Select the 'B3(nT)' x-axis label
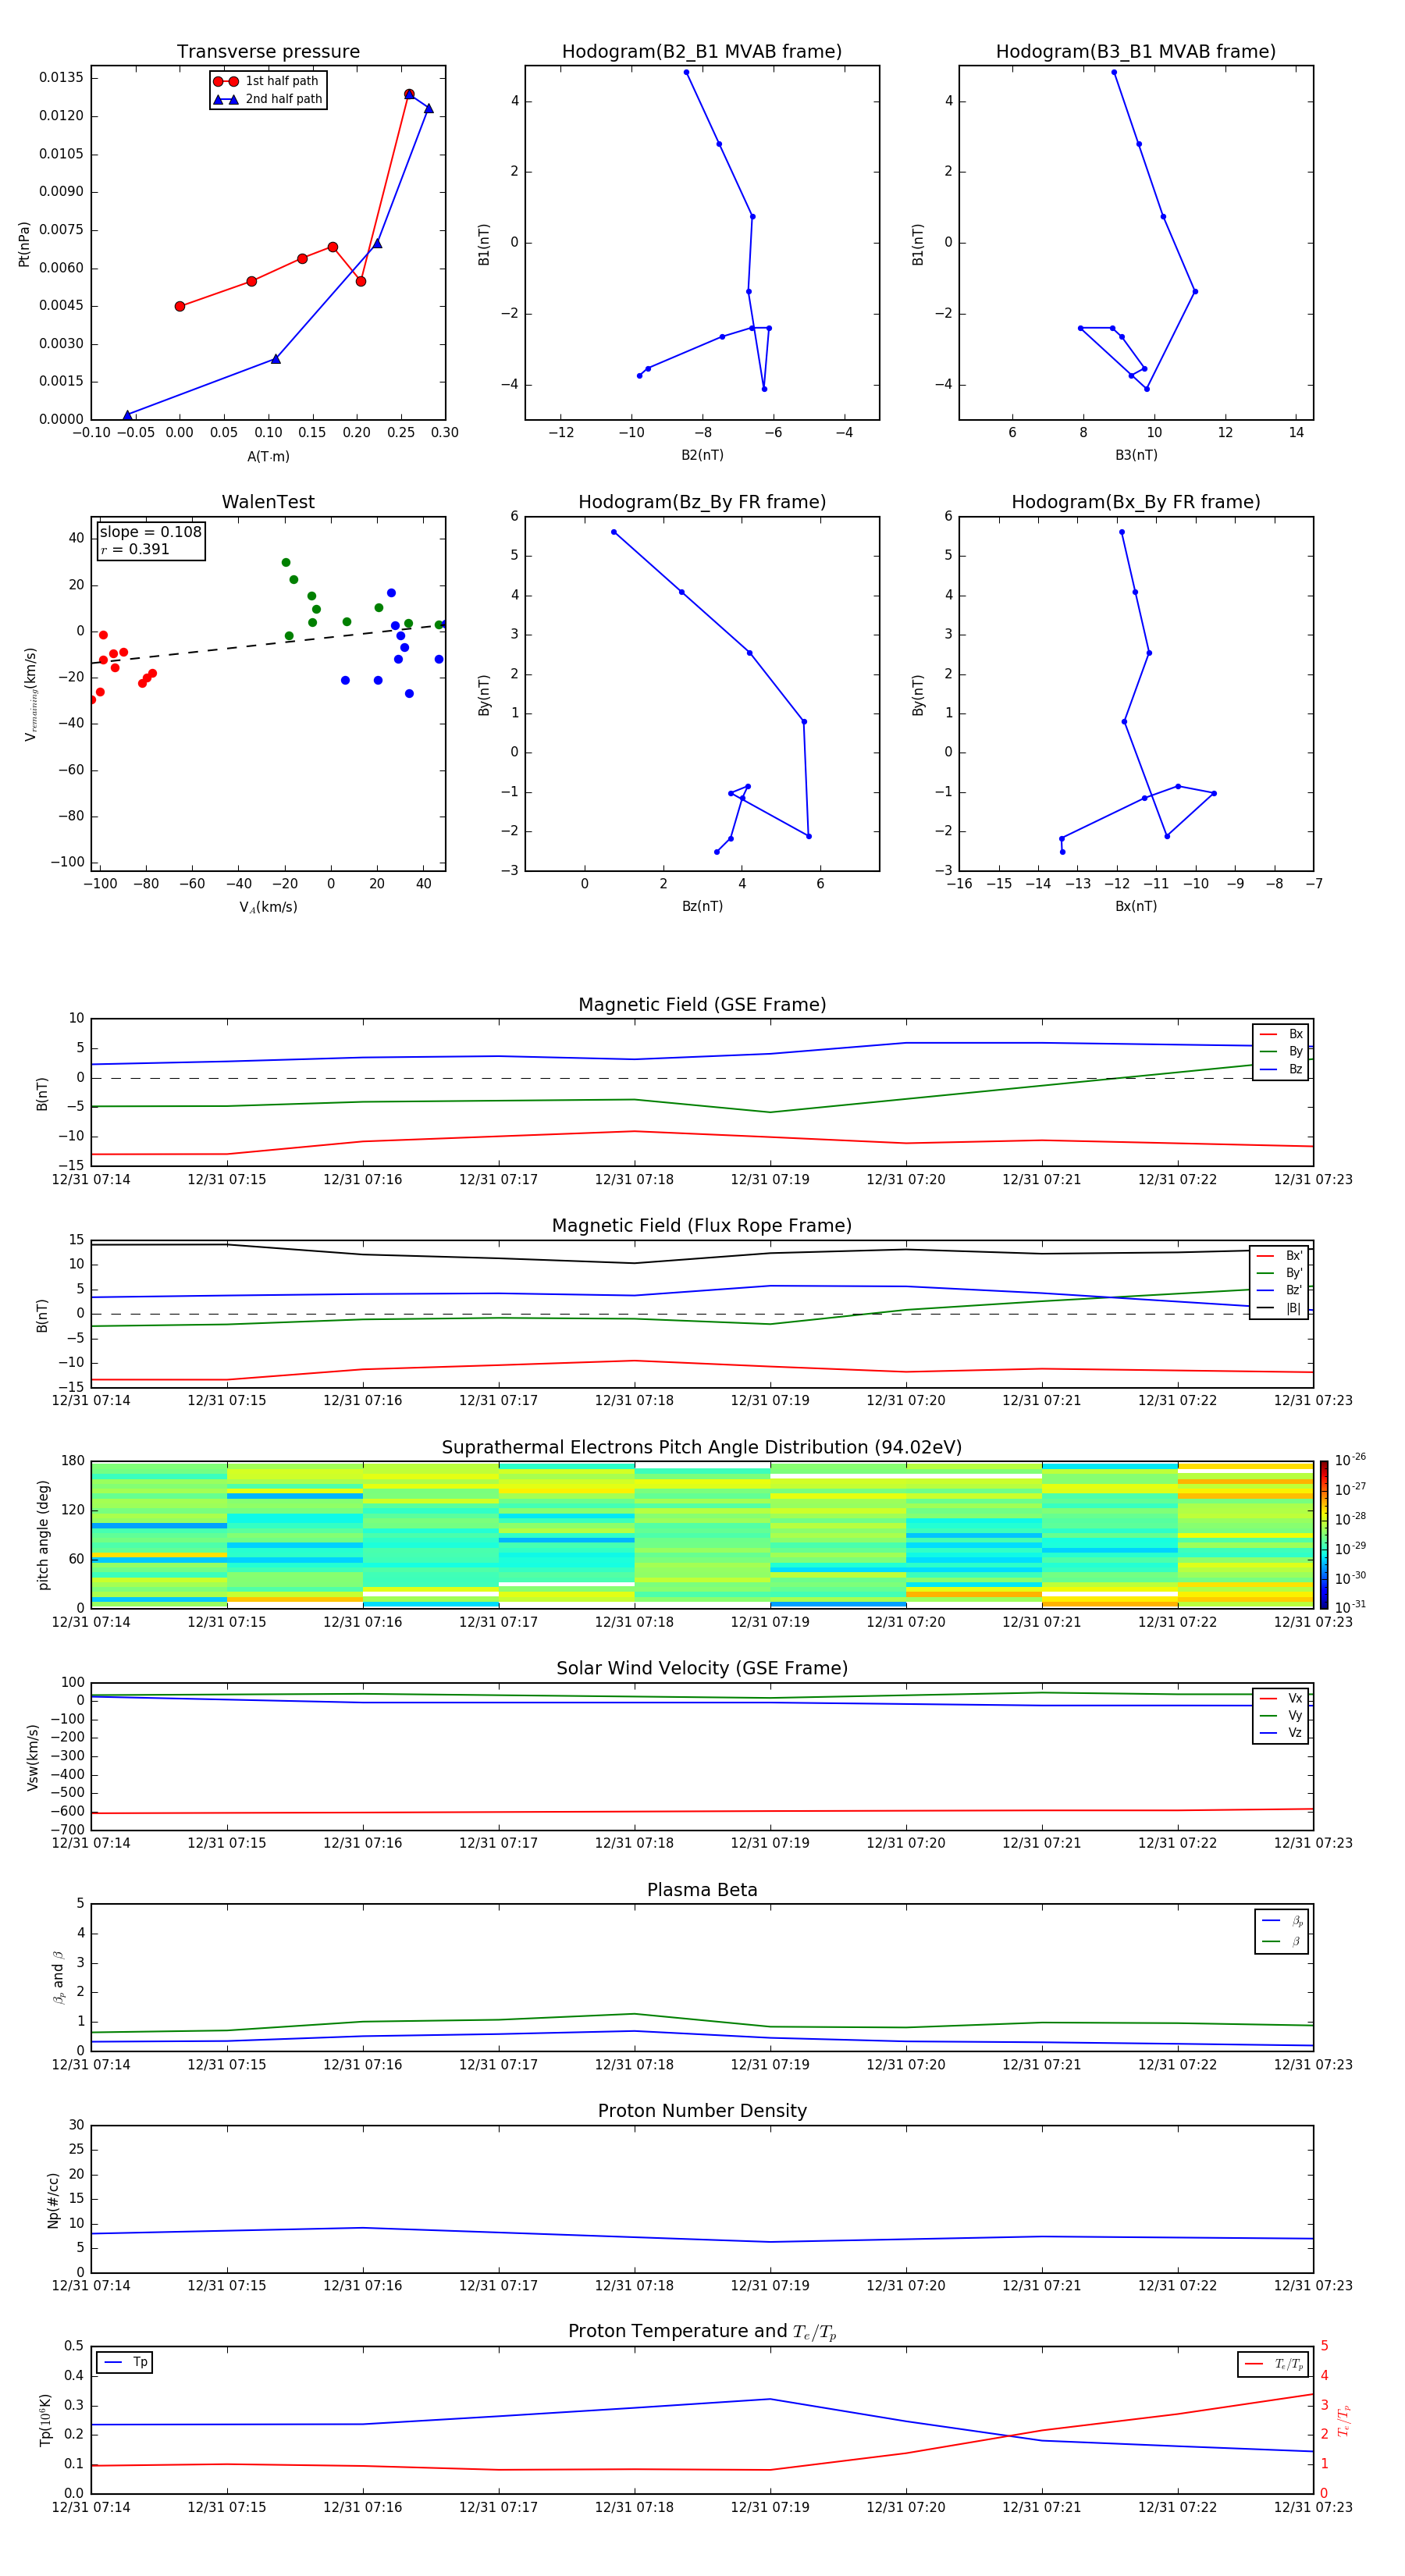The image size is (1405, 2576). click(x=1136, y=455)
